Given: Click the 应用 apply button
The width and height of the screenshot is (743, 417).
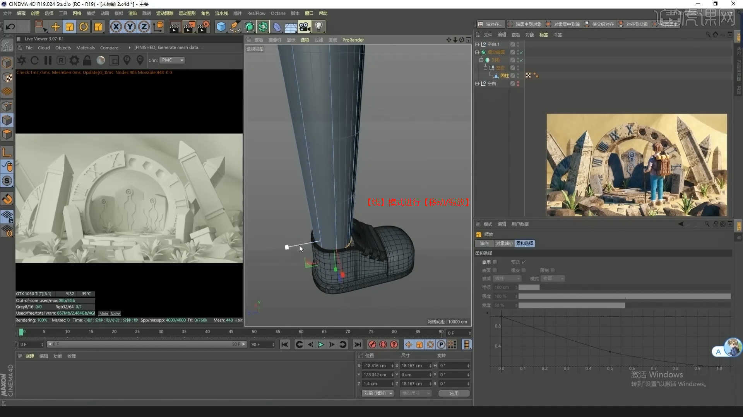Looking at the screenshot, I should point(454,393).
